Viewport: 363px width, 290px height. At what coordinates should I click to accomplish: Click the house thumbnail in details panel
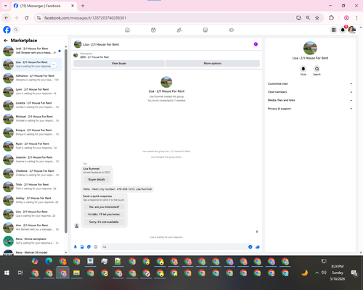point(310,48)
